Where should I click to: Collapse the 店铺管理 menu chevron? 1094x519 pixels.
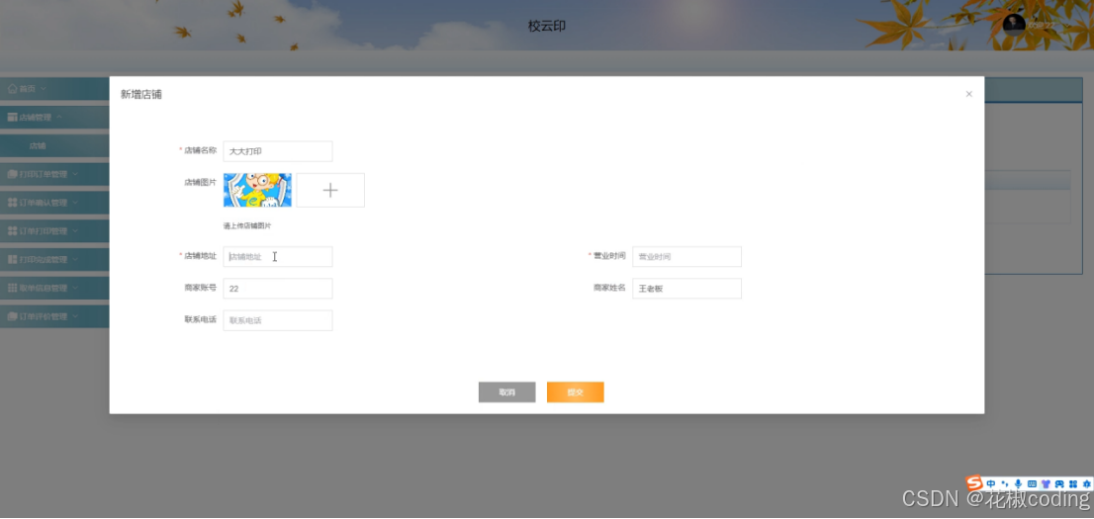58,118
